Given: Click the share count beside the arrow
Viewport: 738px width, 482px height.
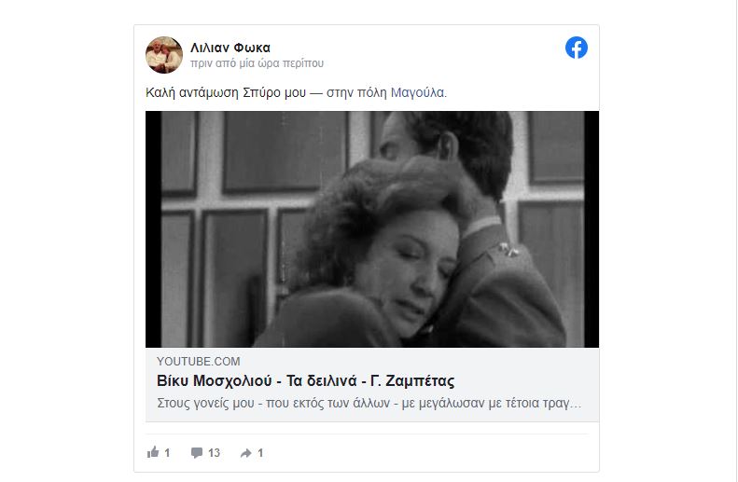Looking at the screenshot, I should [x=260, y=453].
